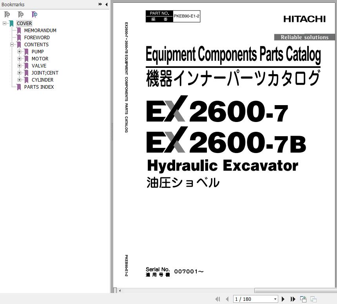Click the go to previous view icon
This screenshot has height=304, width=337.
pyautogui.click(x=303, y=299)
